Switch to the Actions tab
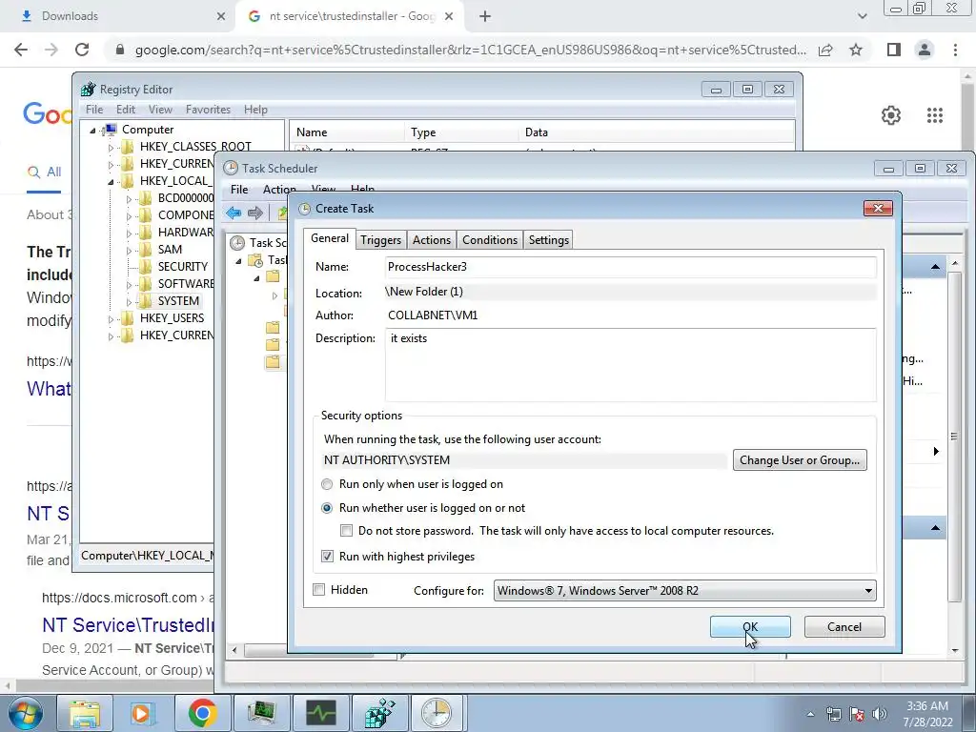This screenshot has height=732, width=976. click(x=432, y=240)
